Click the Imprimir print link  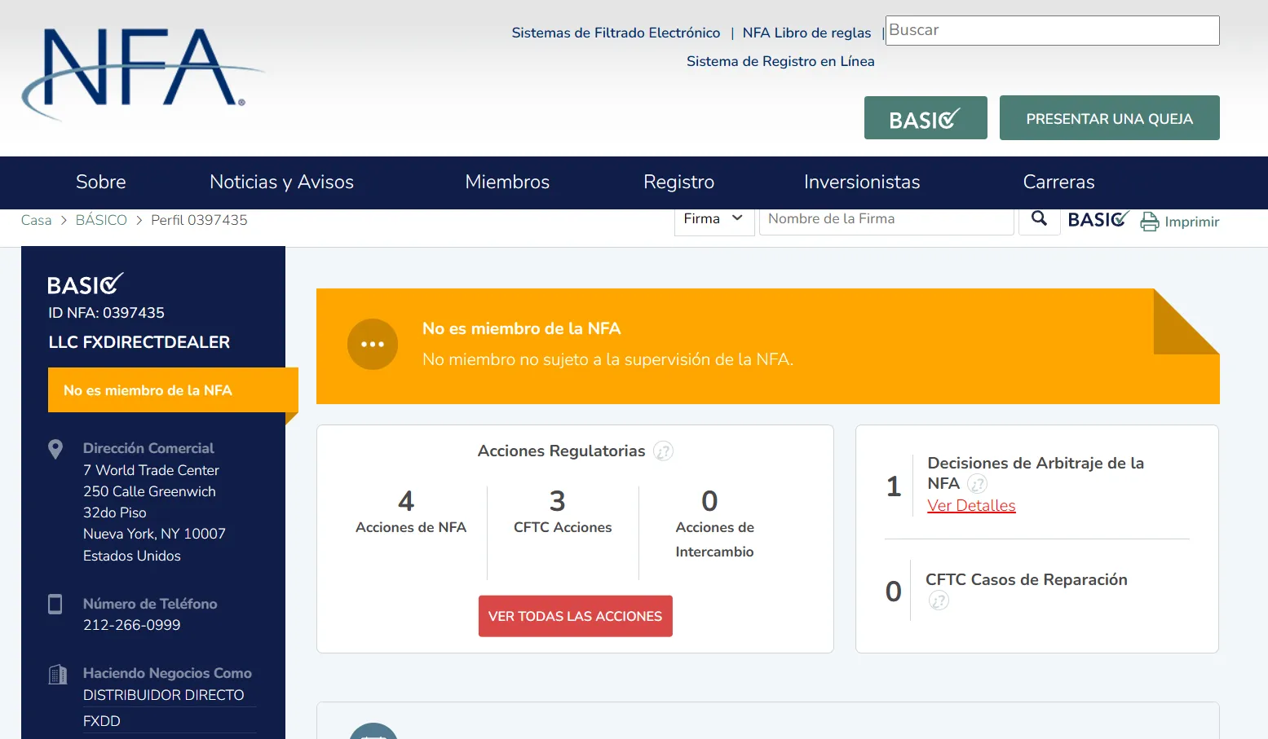[x=1191, y=222]
